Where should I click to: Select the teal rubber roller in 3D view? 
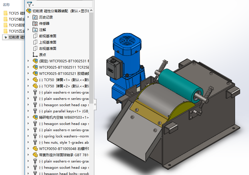click(180, 85)
